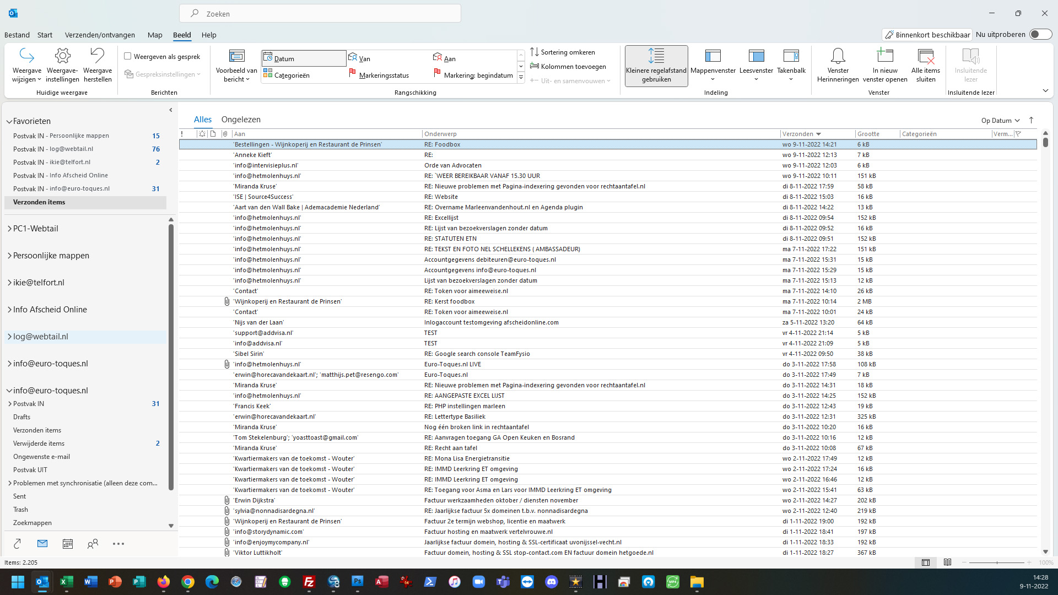Switch to the Start ribbon tab
The width and height of the screenshot is (1058, 595).
point(45,35)
